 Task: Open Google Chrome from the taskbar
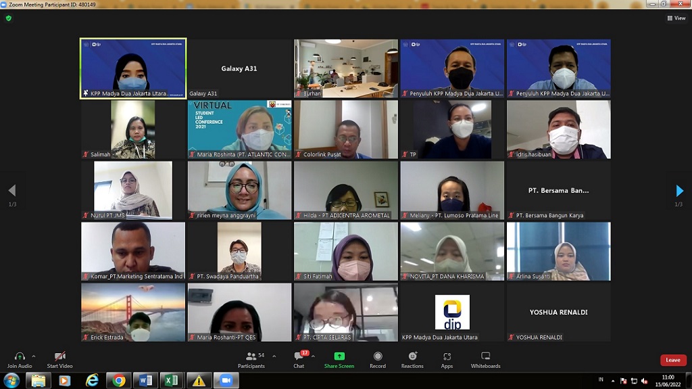point(119,381)
